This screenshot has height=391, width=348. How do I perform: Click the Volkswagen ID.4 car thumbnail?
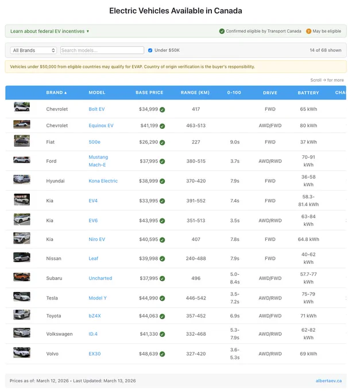(22, 333)
